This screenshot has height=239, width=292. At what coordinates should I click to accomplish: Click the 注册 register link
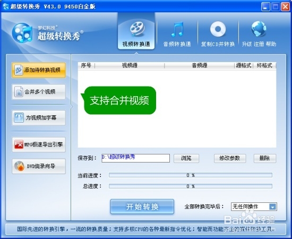click(x=259, y=44)
